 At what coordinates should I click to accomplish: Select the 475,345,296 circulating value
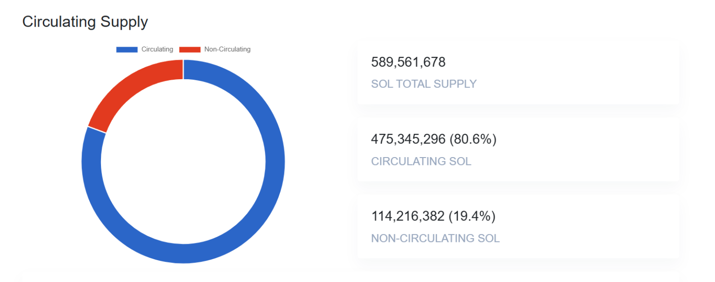[408, 139]
